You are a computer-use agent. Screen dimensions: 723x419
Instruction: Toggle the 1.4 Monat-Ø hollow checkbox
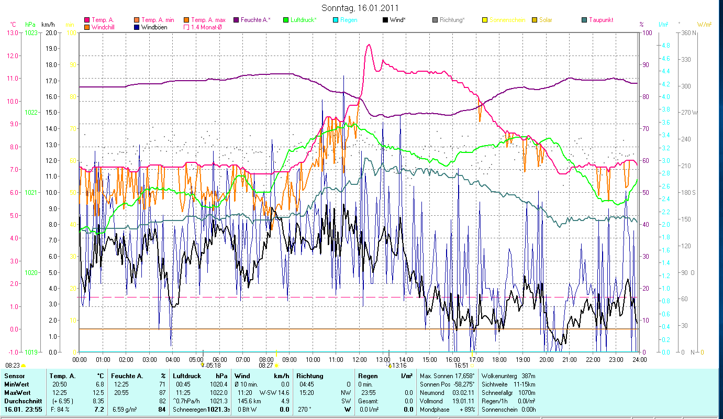[x=186, y=27]
